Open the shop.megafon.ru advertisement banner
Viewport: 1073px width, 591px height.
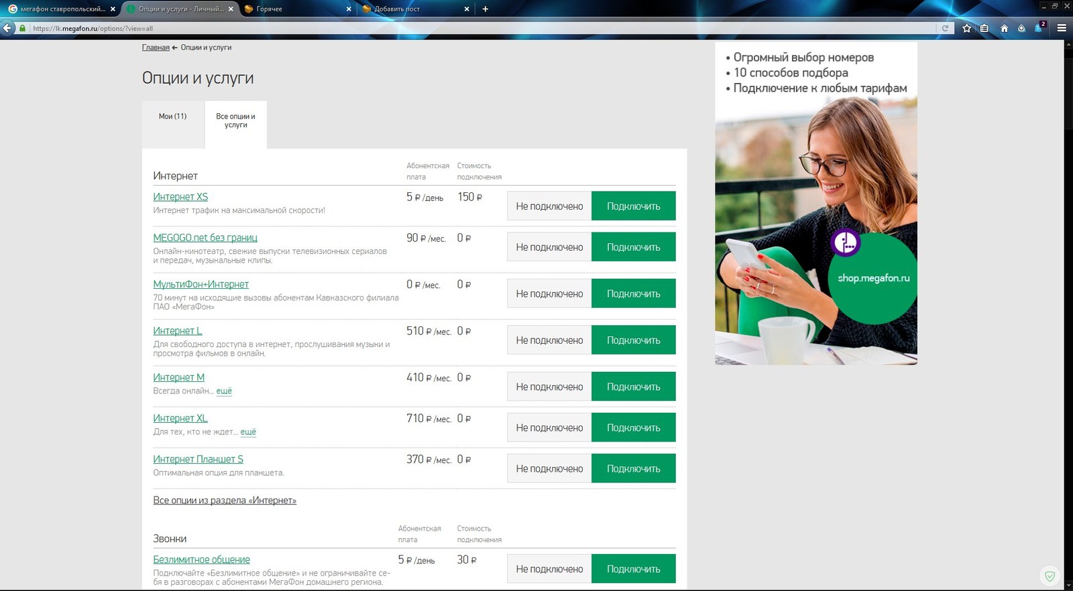click(816, 203)
